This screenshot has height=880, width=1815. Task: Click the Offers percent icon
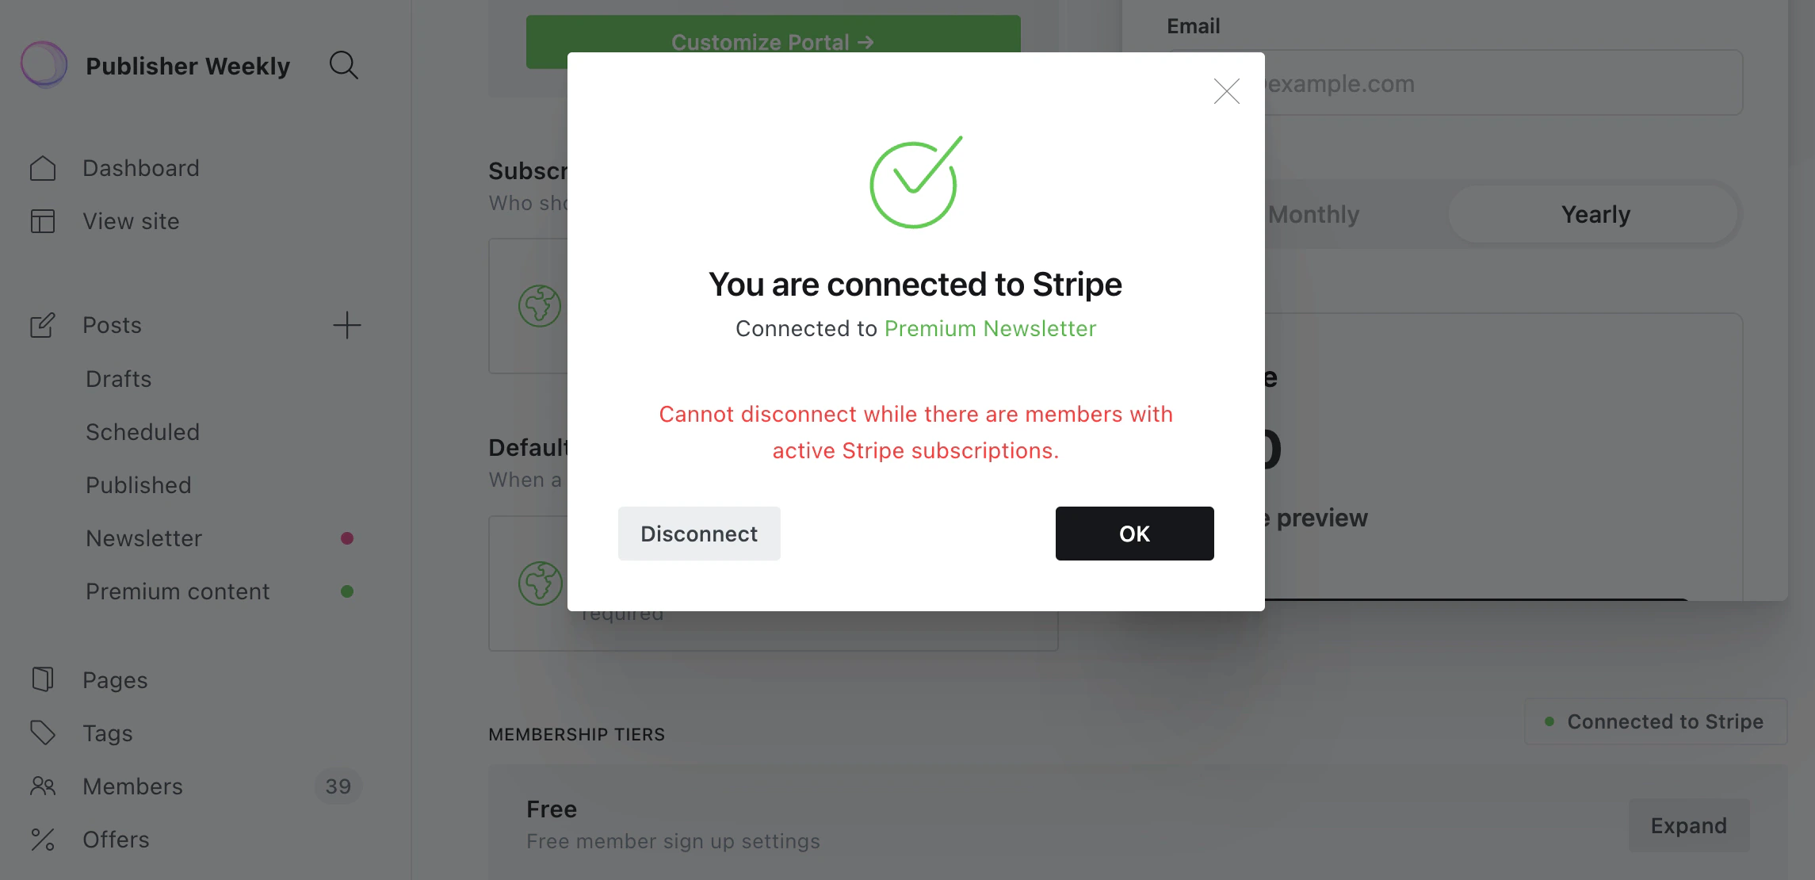click(43, 839)
